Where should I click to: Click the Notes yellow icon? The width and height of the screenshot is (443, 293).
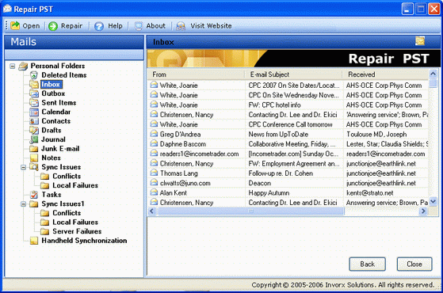[x=34, y=158]
